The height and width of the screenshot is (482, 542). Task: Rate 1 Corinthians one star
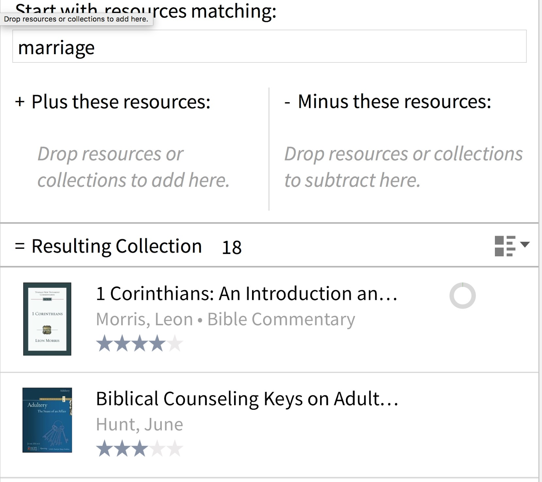(x=105, y=344)
